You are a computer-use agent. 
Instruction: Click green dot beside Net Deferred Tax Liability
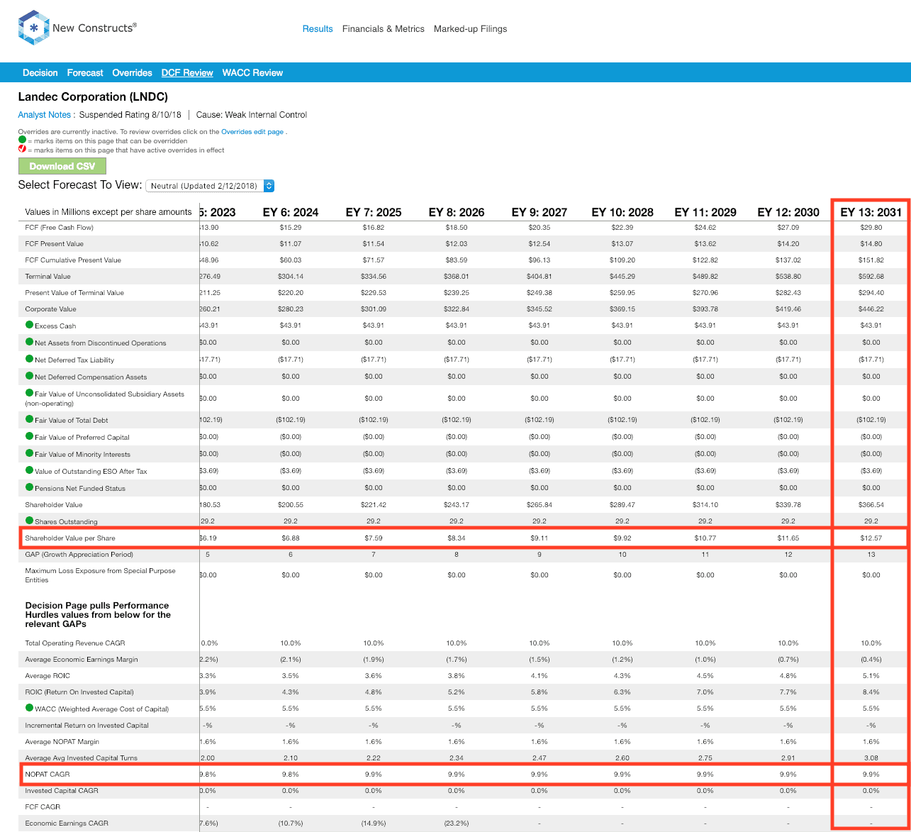pyautogui.click(x=30, y=360)
